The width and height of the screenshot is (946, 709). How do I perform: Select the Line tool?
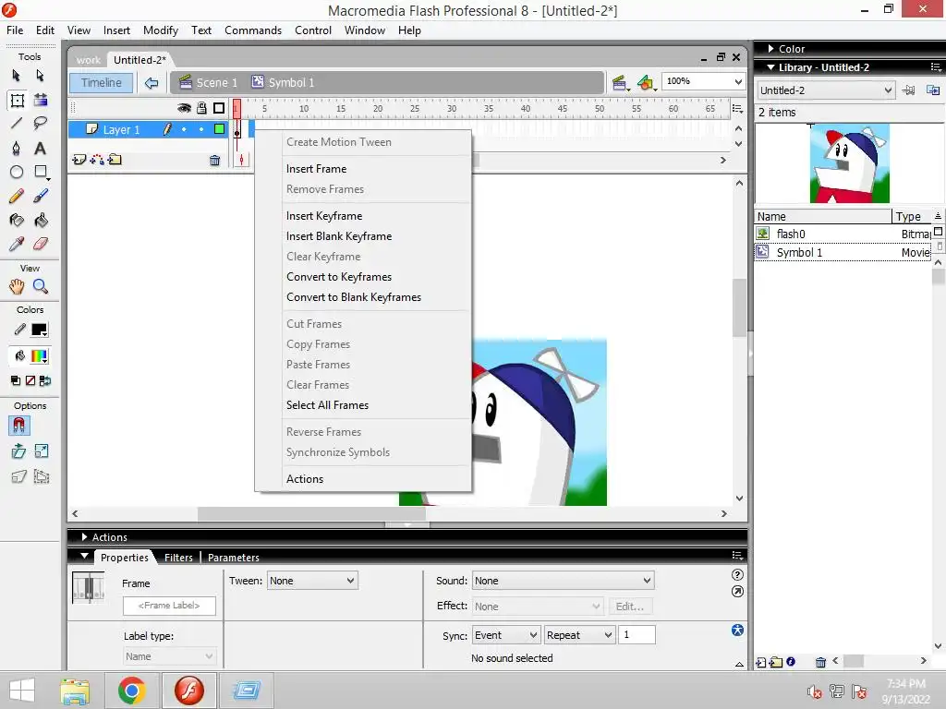[x=17, y=124]
